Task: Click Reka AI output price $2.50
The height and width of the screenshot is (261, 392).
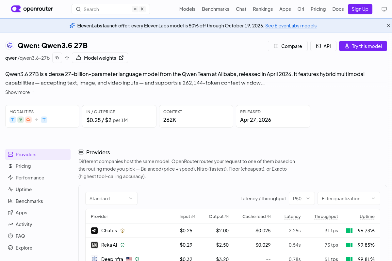Action: pyautogui.click(x=222, y=245)
